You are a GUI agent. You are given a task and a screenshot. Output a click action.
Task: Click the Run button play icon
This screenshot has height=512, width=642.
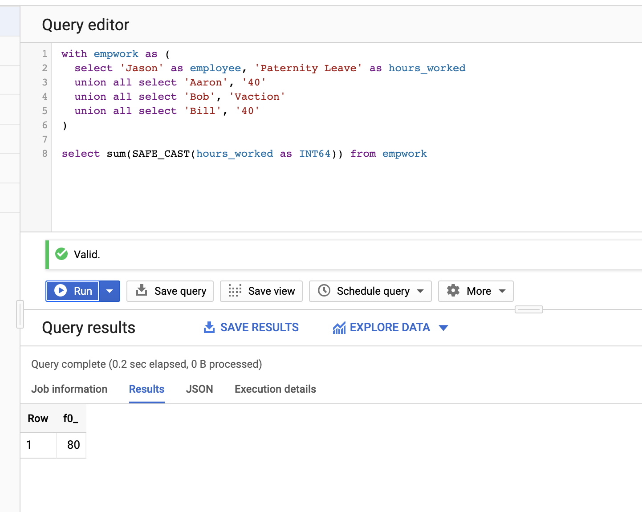click(61, 291)
